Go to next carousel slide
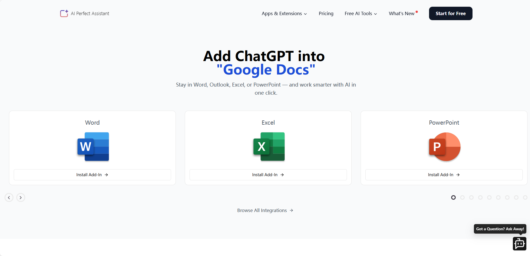 20,197
